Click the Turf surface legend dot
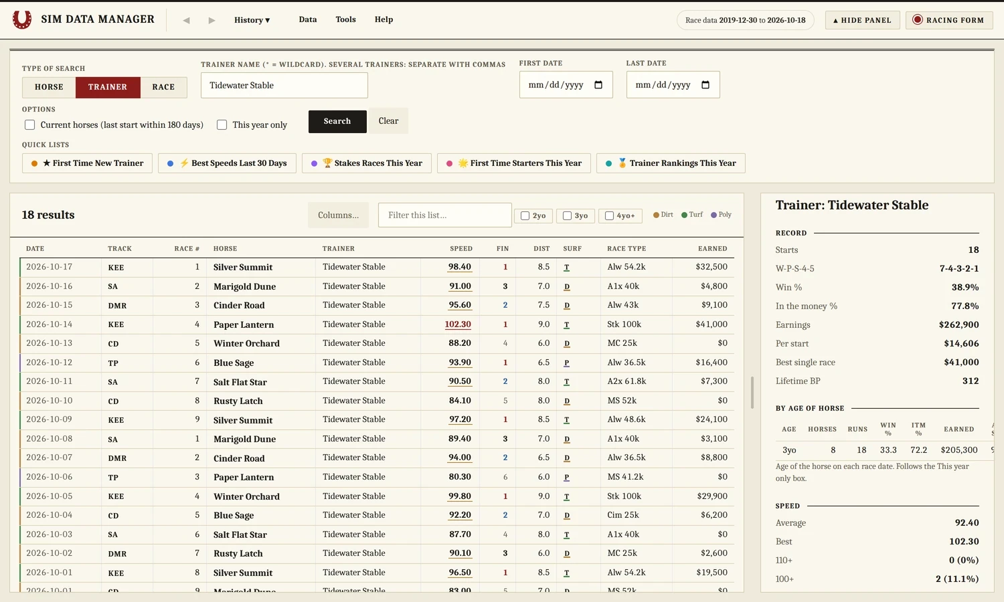Image resolution: width=1004 pixels, height=602 pixels. point(684,215)
